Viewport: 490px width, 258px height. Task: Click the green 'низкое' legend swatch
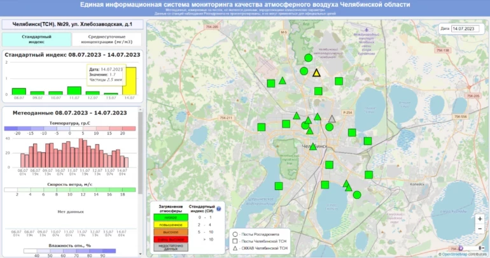click(x=169, y=217)
